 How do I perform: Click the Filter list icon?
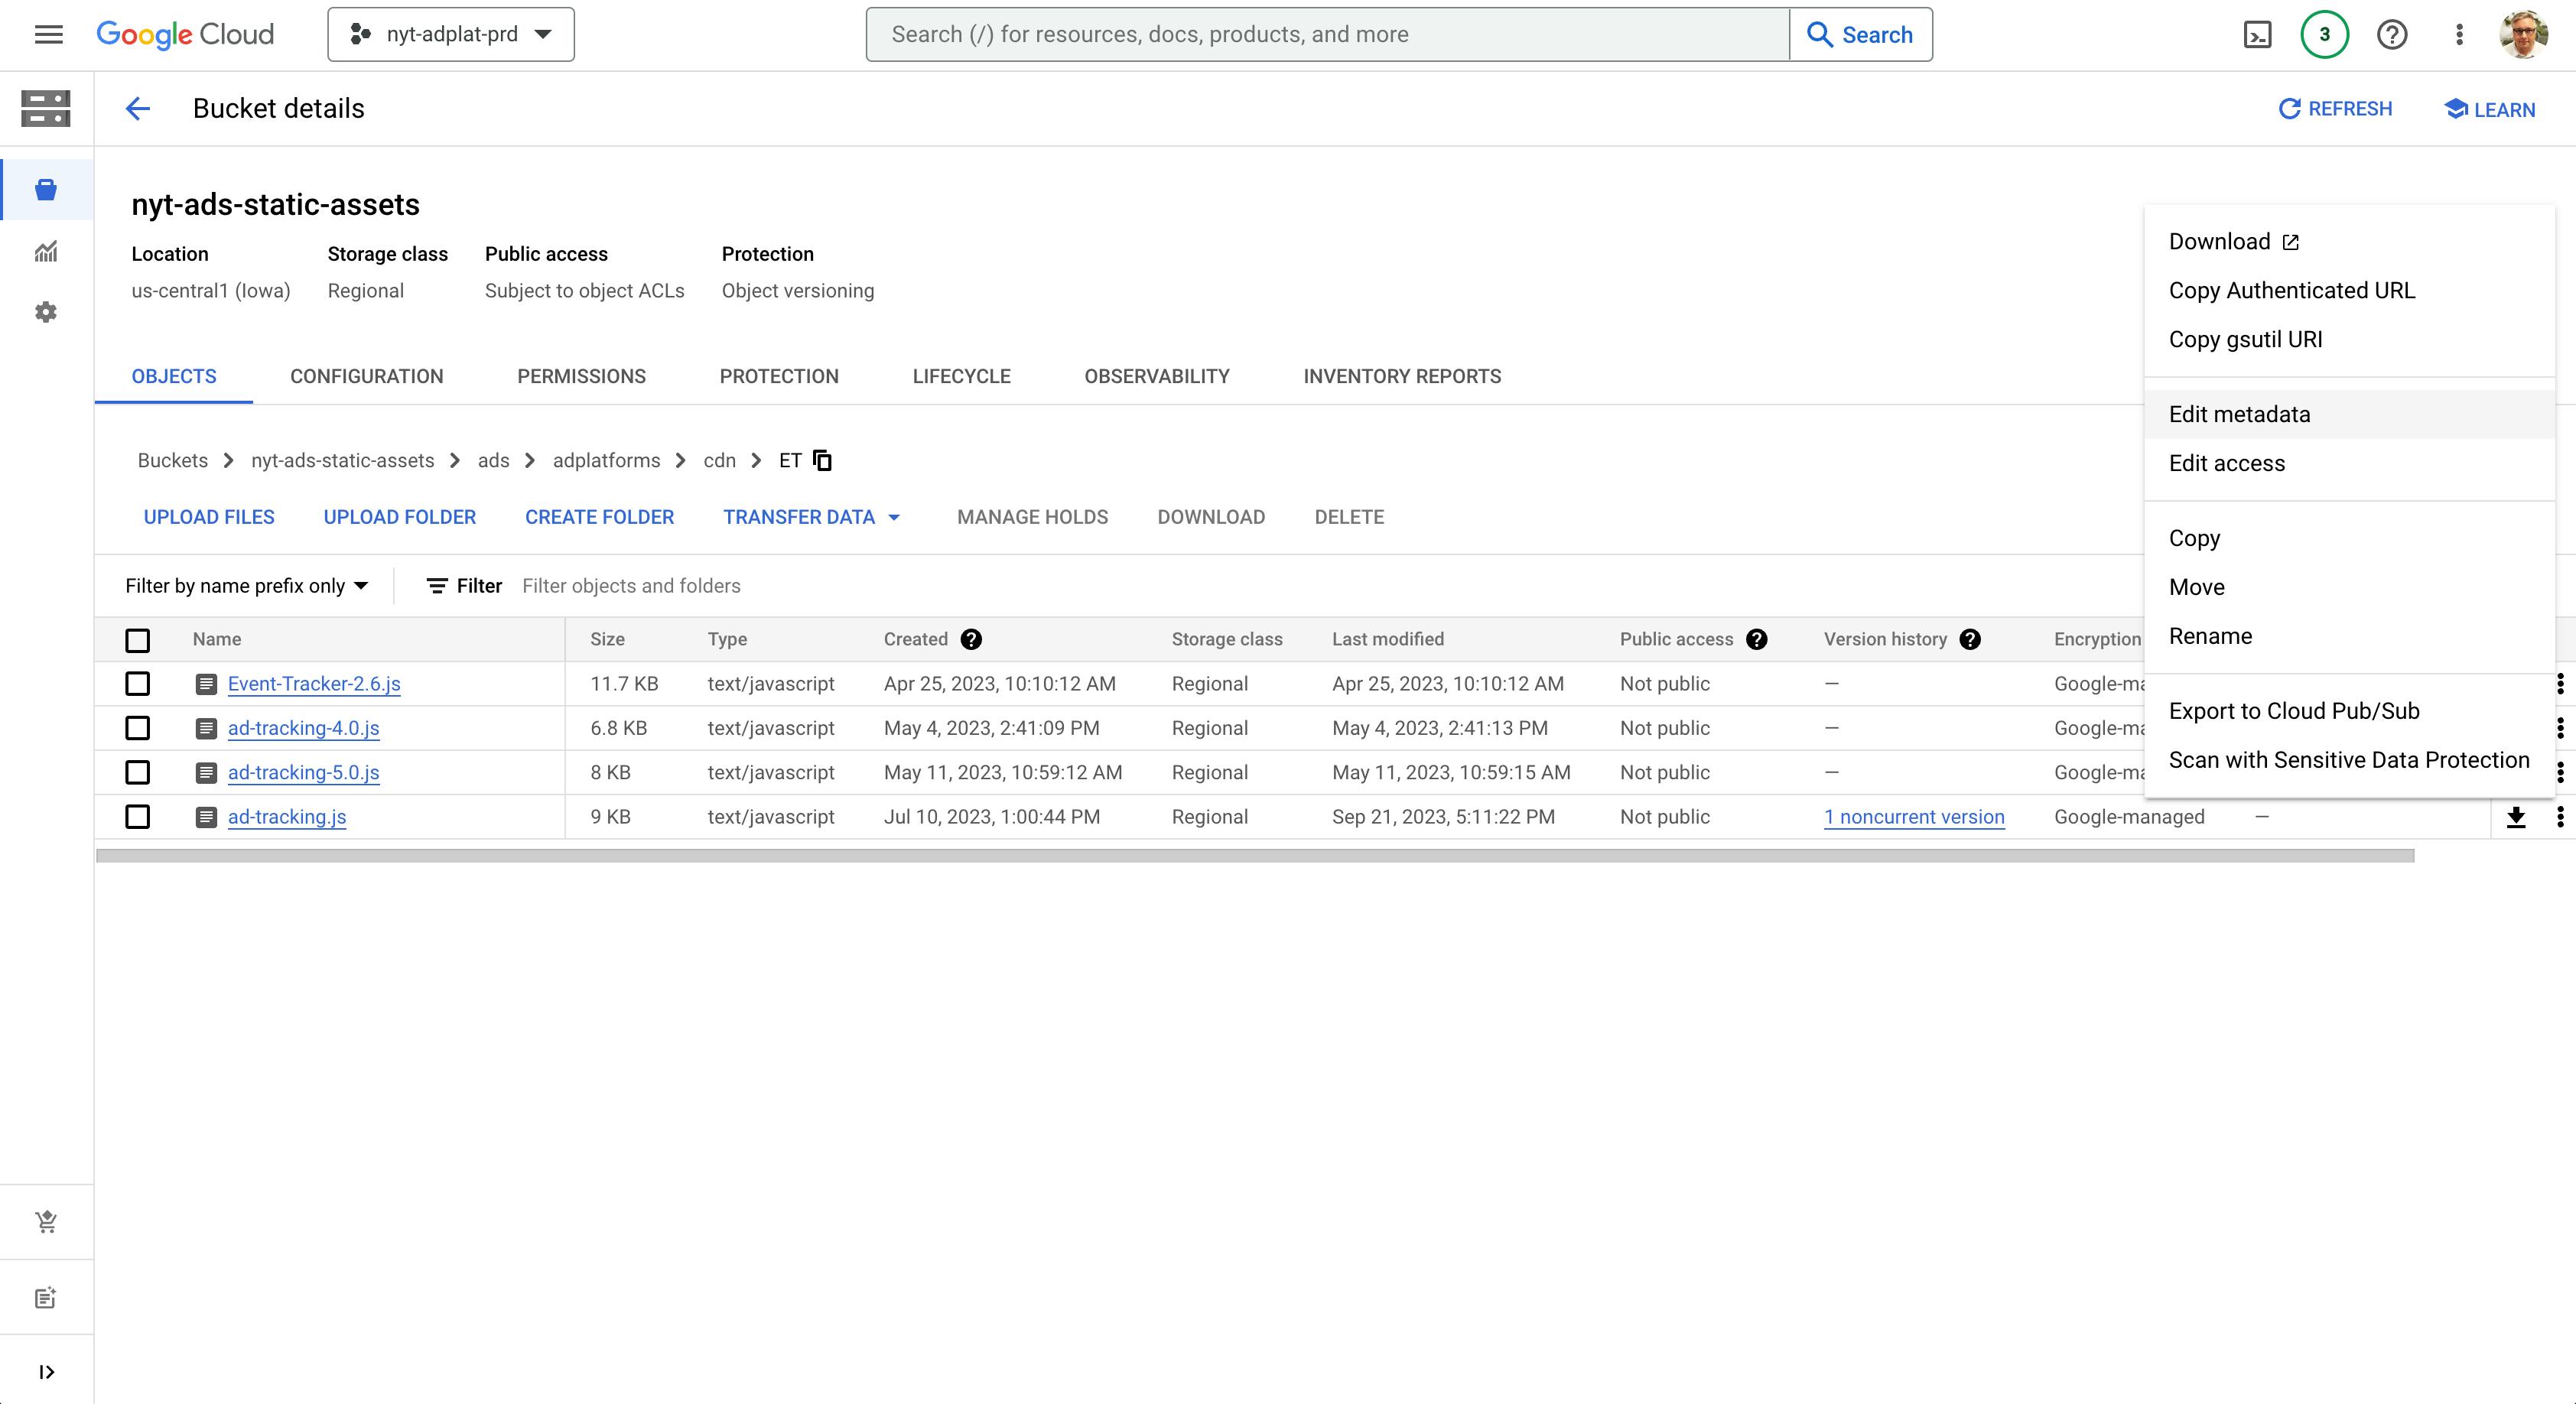(437, 586)
